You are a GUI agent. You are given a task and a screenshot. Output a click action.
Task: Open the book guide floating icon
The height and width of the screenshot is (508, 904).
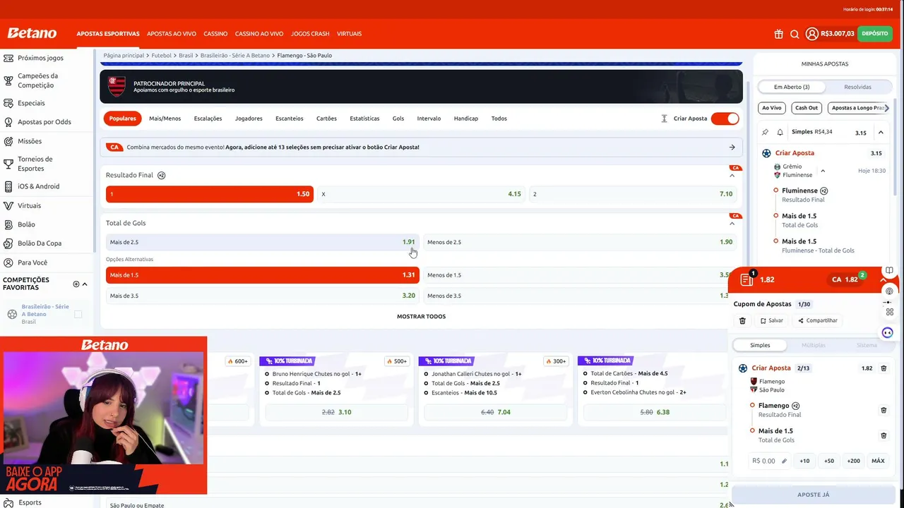(889, 270)
